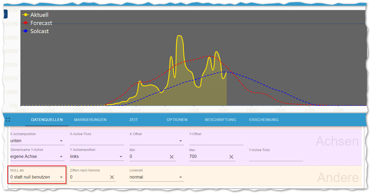
Task: Switch to the Erscheinung tab
Action: (x=264, y=120)
